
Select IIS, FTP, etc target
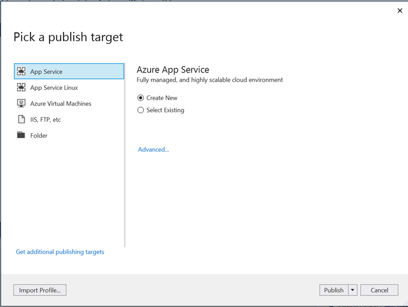pos(69,120)
